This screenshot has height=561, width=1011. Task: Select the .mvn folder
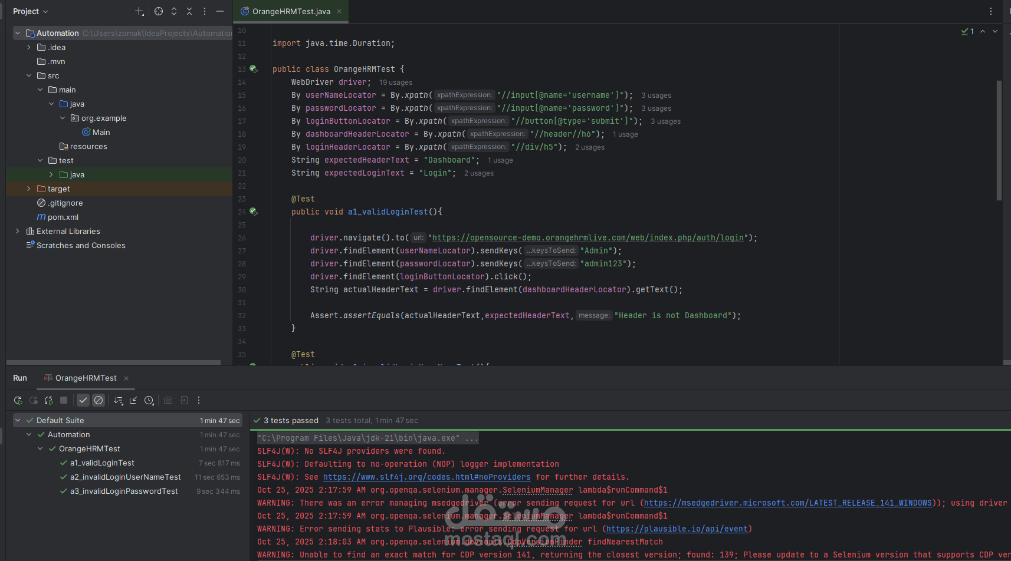click(x=51, y=62)
